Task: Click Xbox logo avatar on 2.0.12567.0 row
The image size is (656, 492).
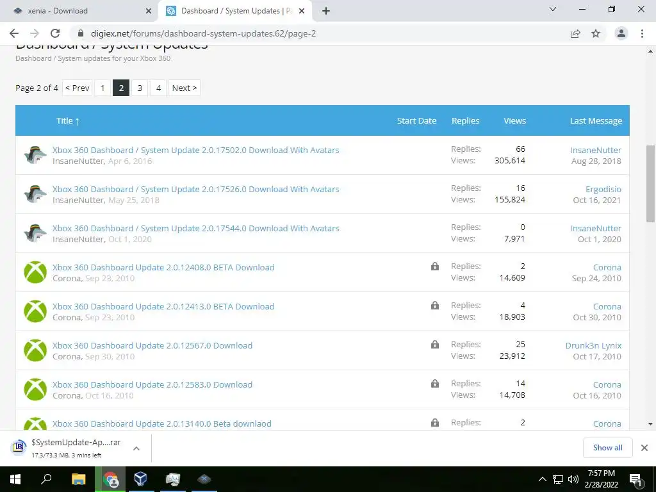Action: click(35, 350)
